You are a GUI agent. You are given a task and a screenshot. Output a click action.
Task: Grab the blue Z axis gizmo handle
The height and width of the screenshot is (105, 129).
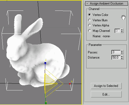tap(45, 63)
